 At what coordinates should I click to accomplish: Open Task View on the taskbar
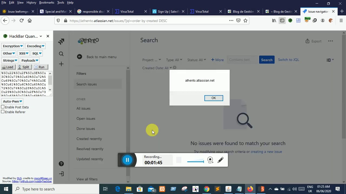click(105, 189)
